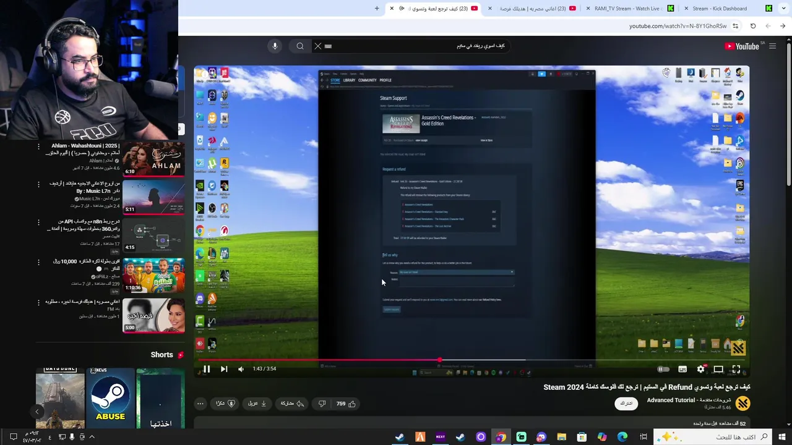Start voice search microphone
This screenshot has width=792, height=445.
pyautogui.click(x=275, y=46)
